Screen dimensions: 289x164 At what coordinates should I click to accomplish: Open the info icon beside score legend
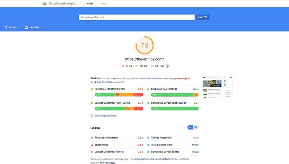click(167, 66)
